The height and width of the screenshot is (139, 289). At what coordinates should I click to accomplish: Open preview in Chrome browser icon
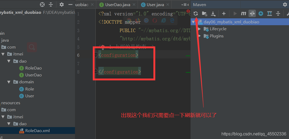(129, 20)
